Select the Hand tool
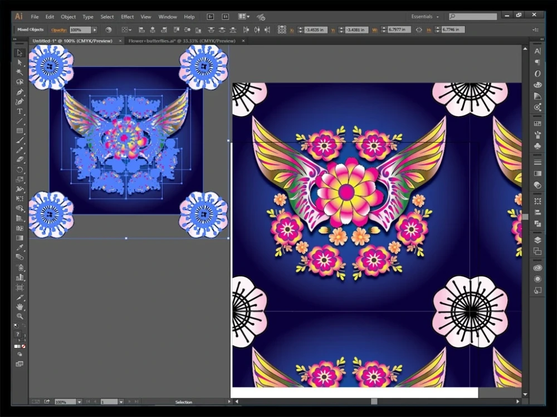557x417 pixels. (x=19, y=307)
